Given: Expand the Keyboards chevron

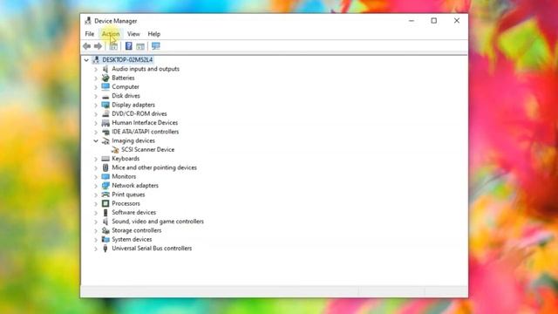Looking at the screenshot, I should click(96, 159).
